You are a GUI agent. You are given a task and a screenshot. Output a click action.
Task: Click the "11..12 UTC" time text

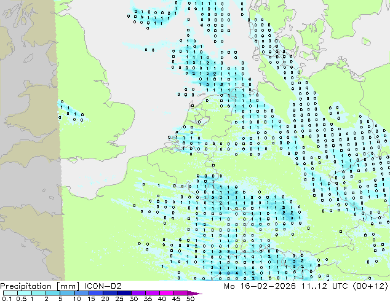click(x=326, y=286)
